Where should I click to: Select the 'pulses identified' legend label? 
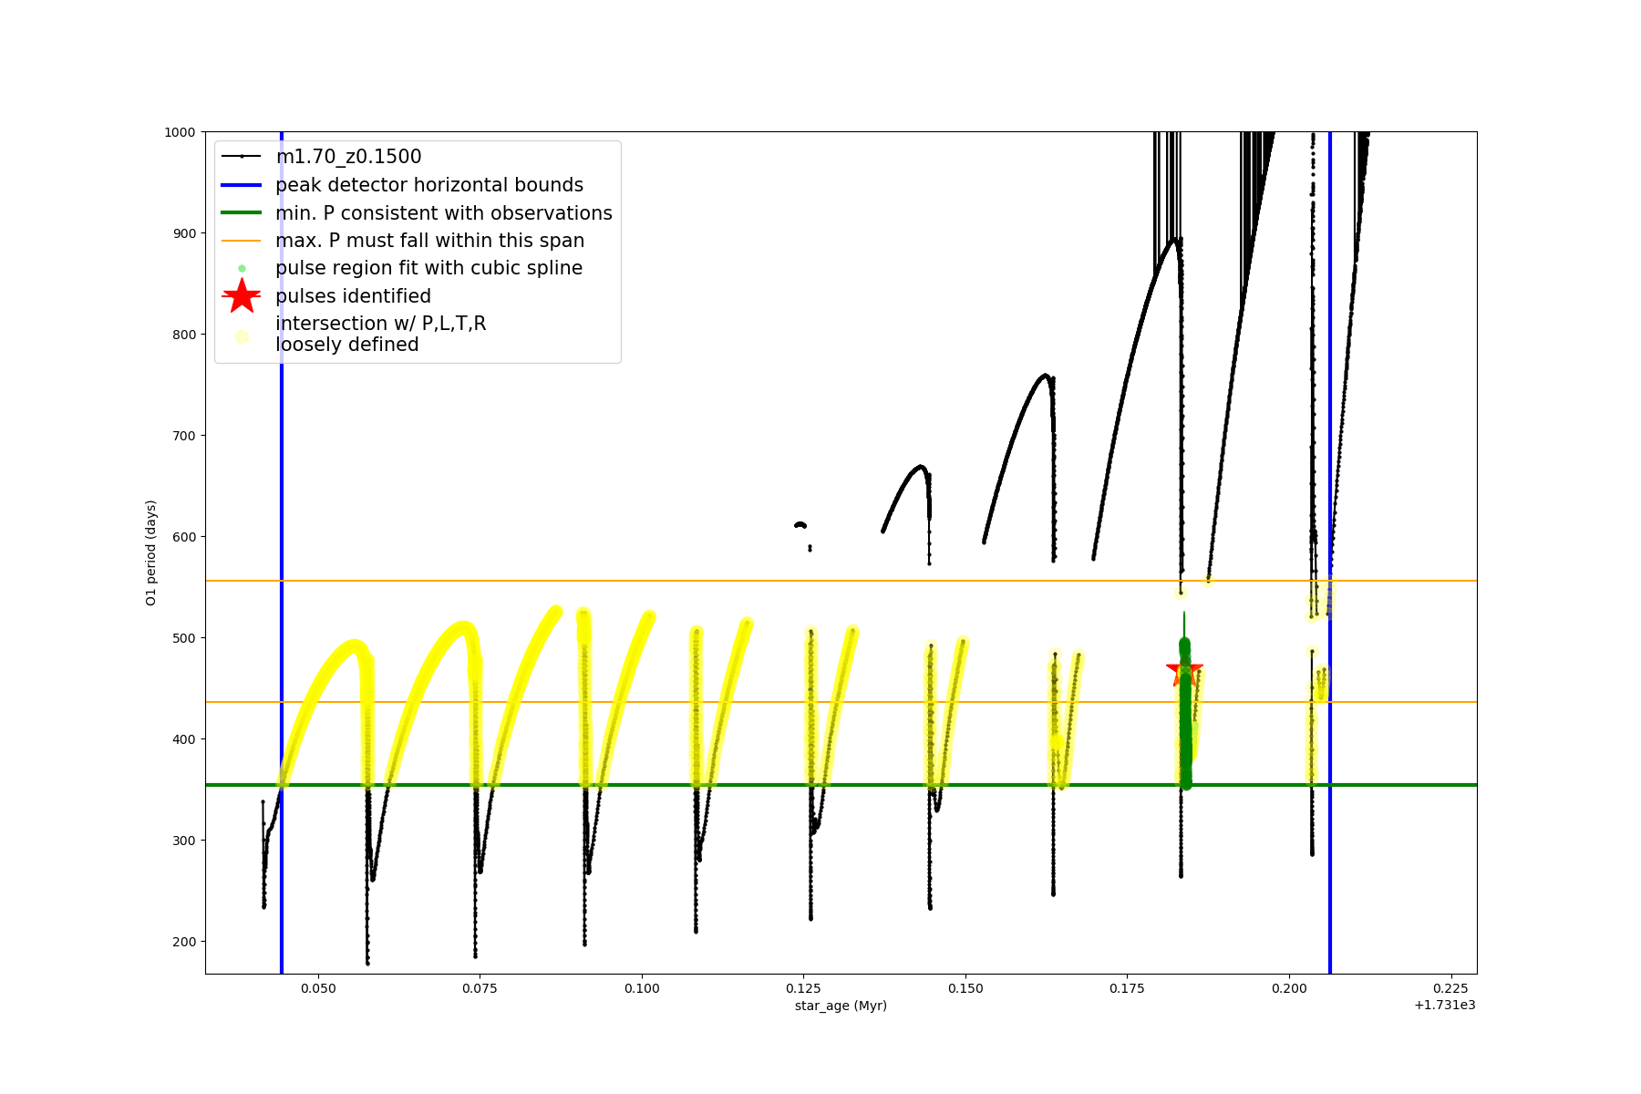pyautogui.click(x=353, y=296)
